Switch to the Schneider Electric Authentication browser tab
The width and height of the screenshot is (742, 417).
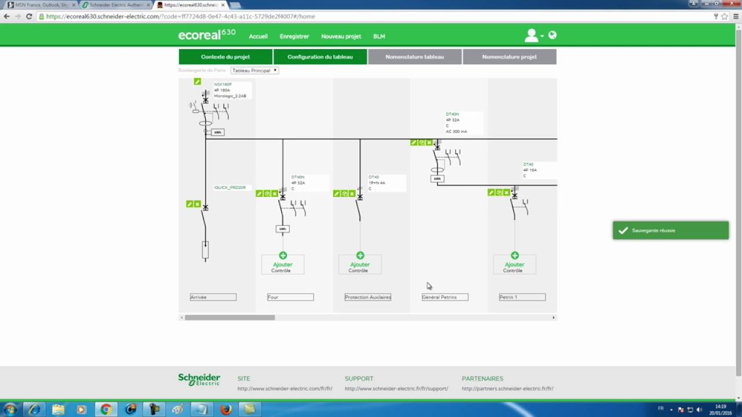coord(116,5)
